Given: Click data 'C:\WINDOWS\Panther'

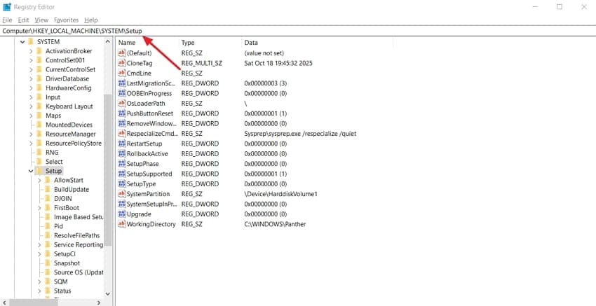Looking at the screenshot, I should (275, 224).
